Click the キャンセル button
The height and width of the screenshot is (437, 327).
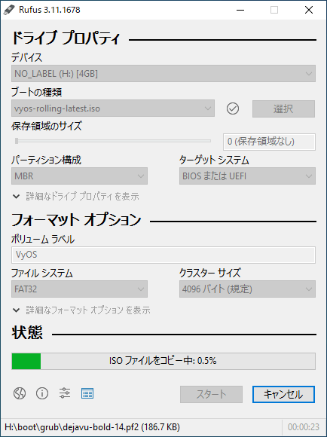pos(283,394)
